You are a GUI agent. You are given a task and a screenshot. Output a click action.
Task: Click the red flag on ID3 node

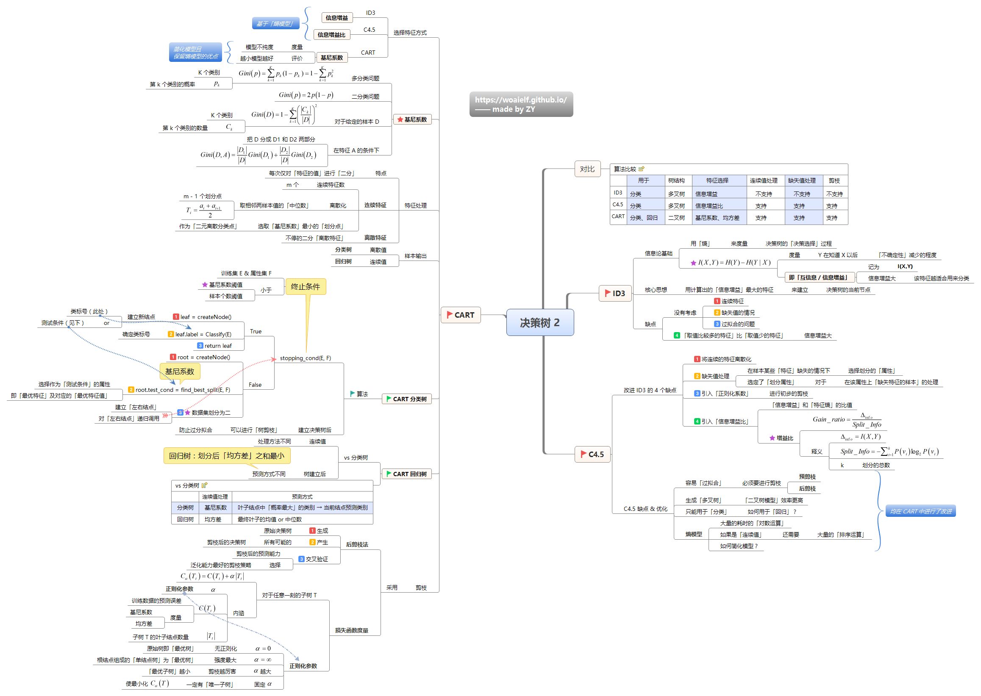point(608,293)
